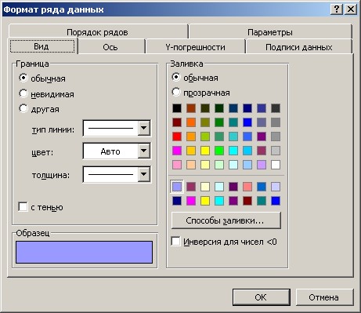
Task: Expand the толщина line weight dropdown
Action: tap(144, 174)
